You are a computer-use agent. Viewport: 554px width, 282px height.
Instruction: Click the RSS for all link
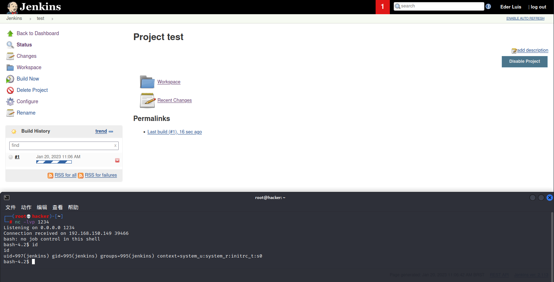coord(65,175)
